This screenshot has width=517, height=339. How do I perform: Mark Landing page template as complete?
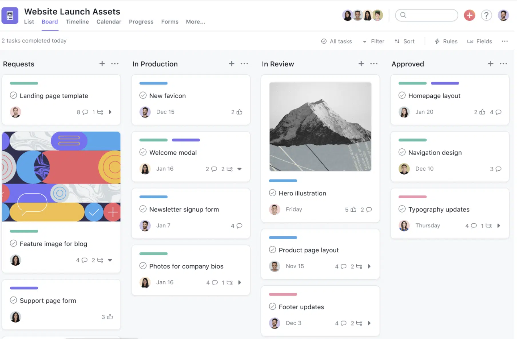[13, 95]
